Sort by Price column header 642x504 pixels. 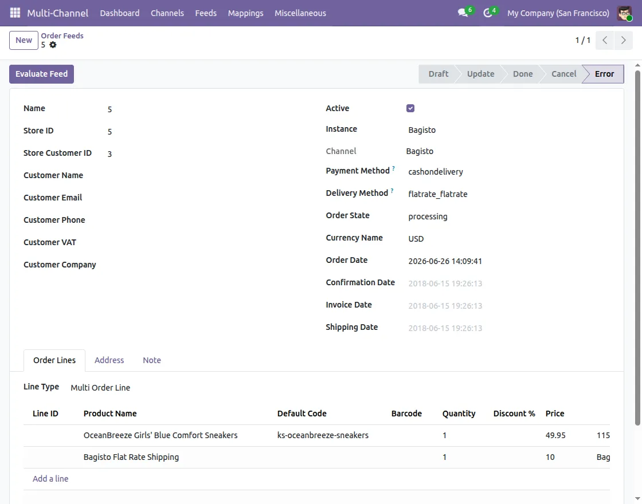555,414
